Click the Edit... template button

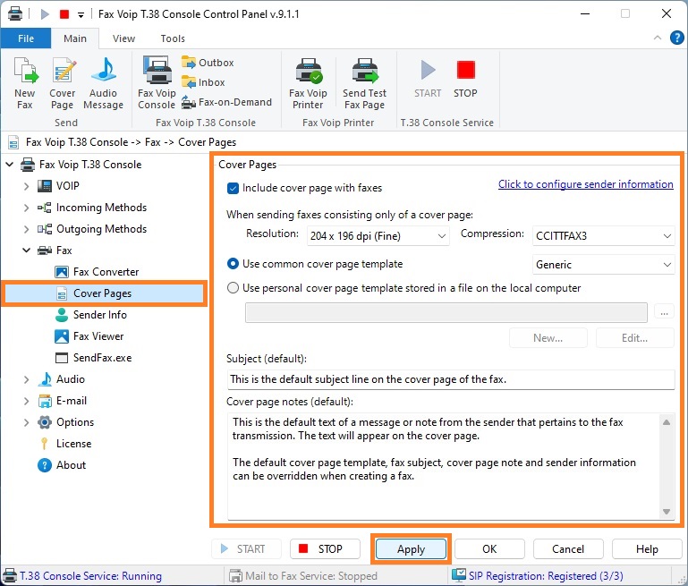[634, 338]
